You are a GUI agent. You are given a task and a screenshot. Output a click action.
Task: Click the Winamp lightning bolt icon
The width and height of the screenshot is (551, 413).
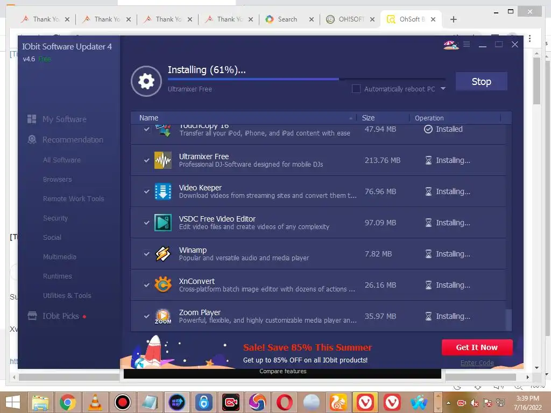163,254
